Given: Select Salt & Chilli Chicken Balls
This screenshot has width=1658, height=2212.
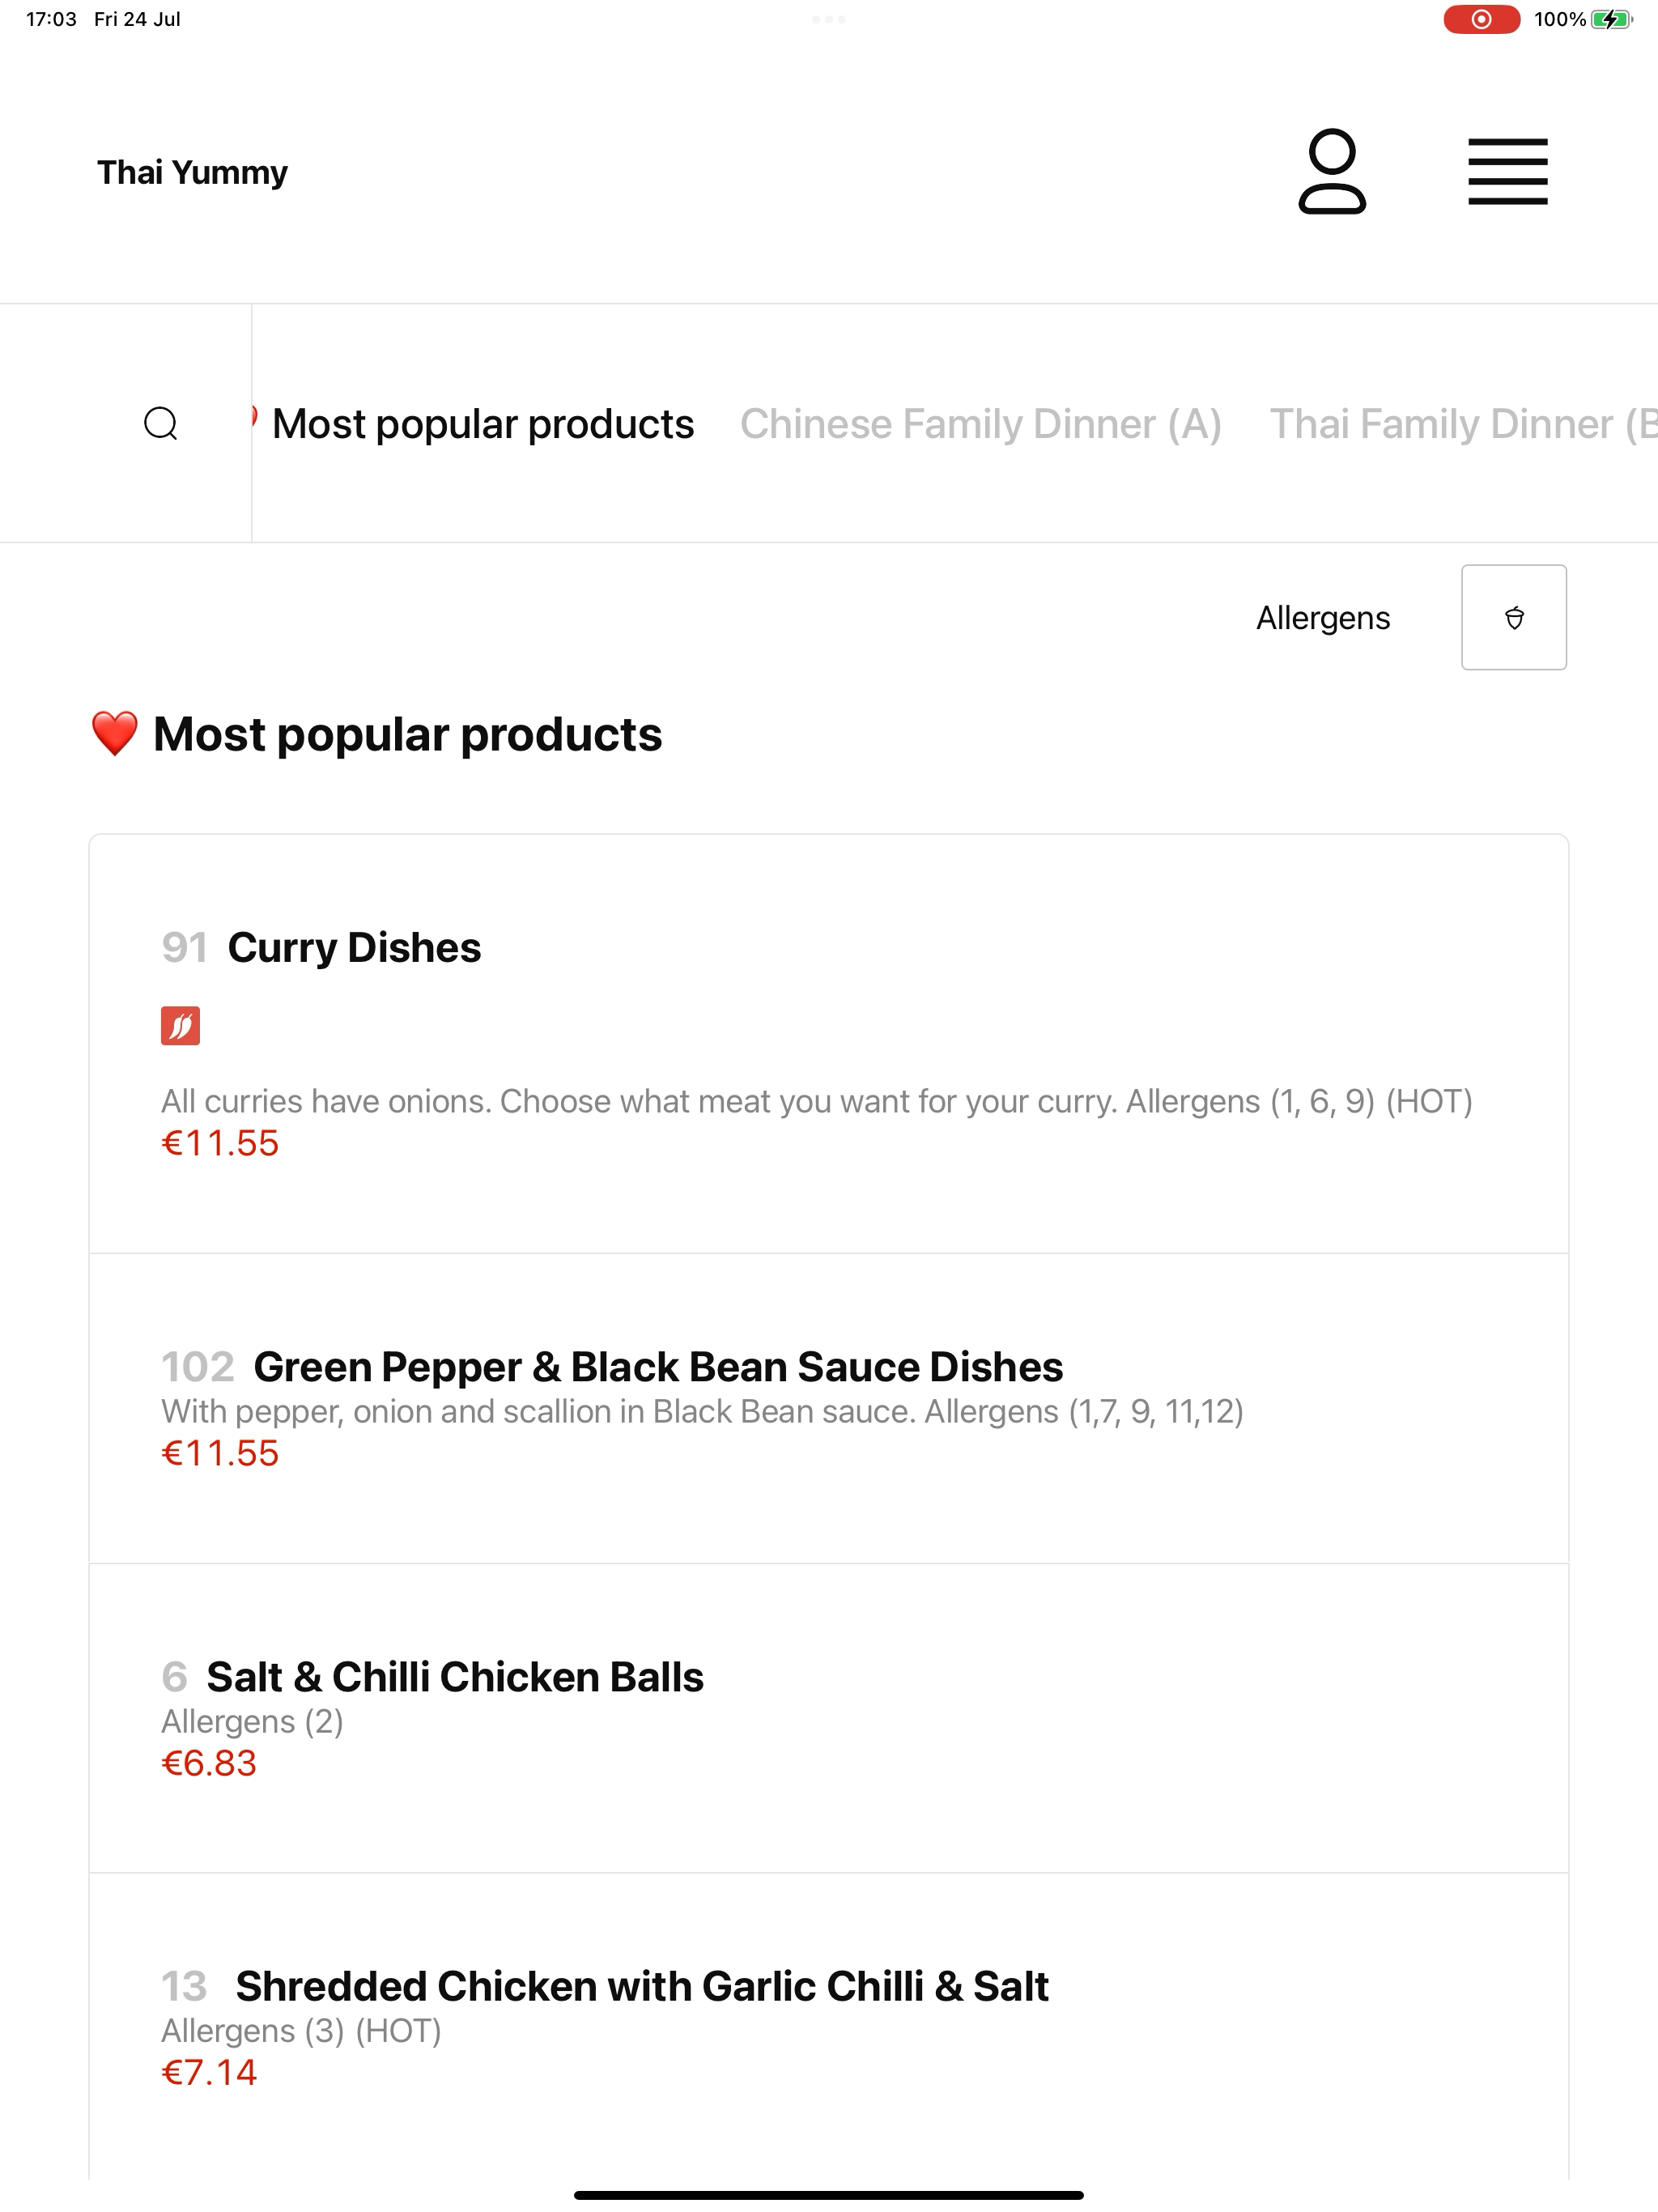Looking at the screenshot, I should click(829, 1718).
